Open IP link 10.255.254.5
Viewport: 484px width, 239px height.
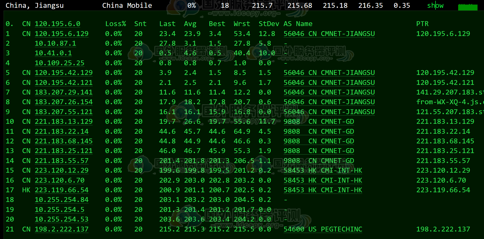point(60,210)
